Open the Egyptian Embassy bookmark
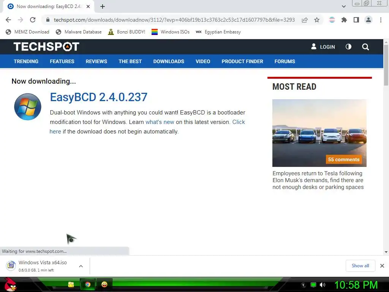Screen dimensions: 389x292 218,32
